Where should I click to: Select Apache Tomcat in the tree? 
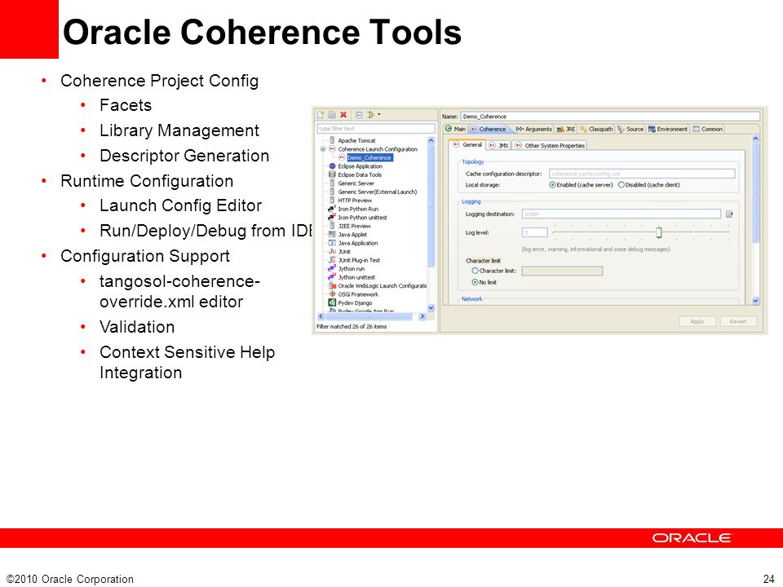coord(356,141)
